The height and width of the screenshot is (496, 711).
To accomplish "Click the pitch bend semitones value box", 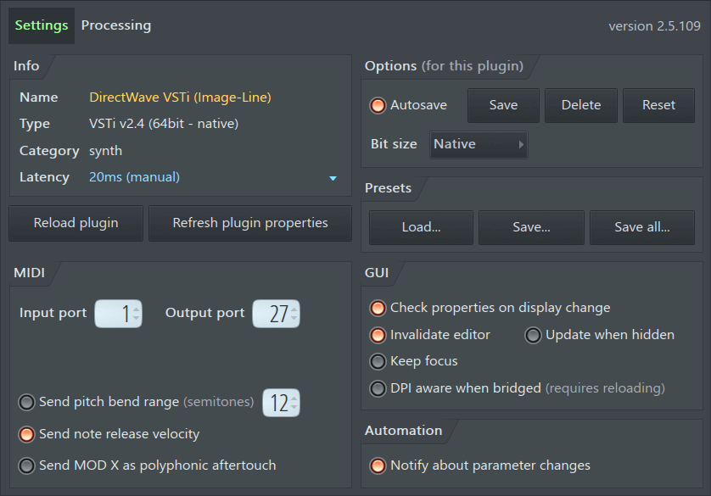I will coord(281,403).
